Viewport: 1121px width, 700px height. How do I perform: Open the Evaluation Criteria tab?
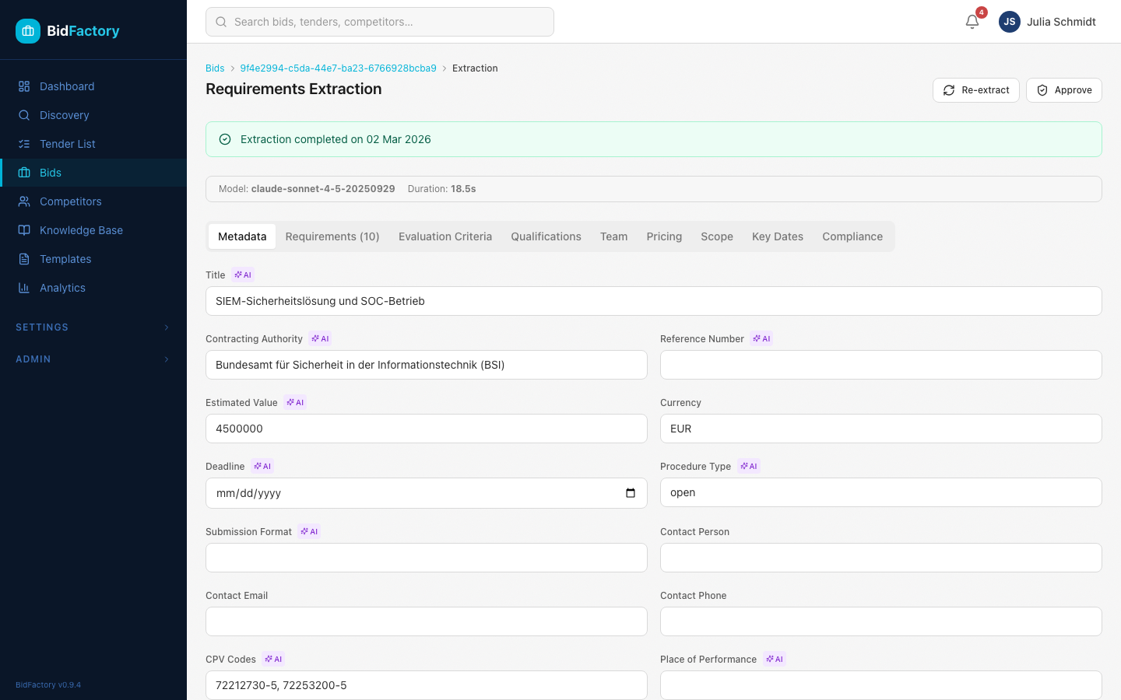click(445, 236)
